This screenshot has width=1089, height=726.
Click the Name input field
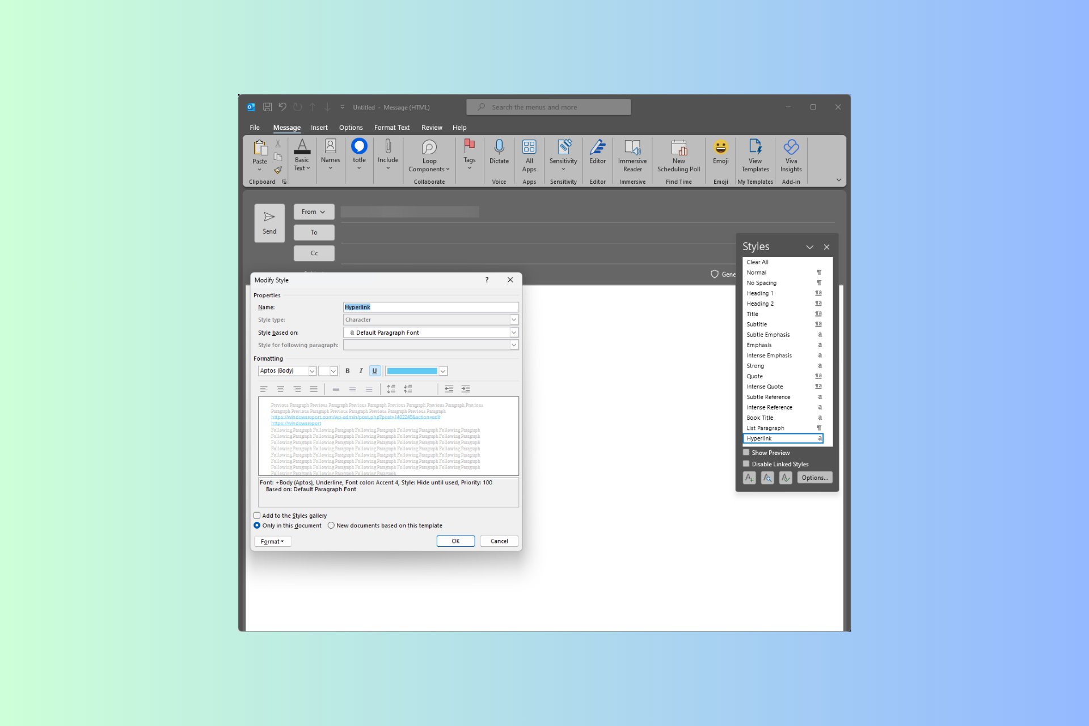tap(429, 306)
